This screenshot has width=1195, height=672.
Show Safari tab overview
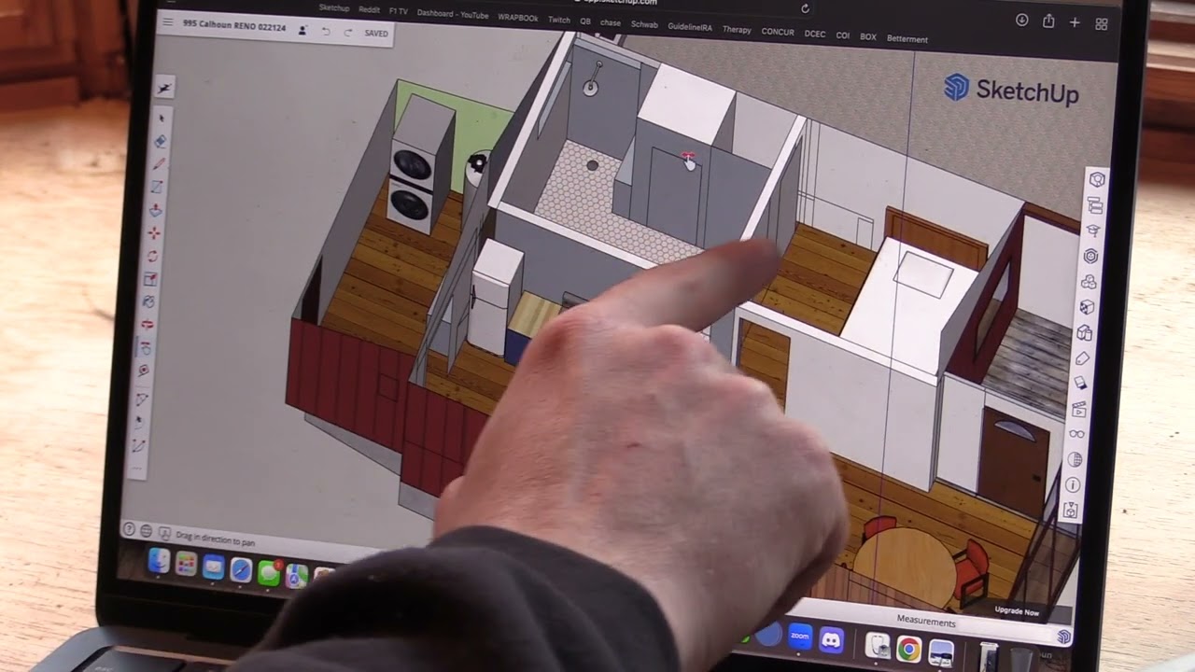point(1102,23)
